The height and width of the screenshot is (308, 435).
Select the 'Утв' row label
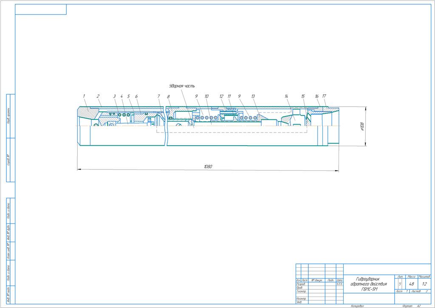(x=299, y=302)
